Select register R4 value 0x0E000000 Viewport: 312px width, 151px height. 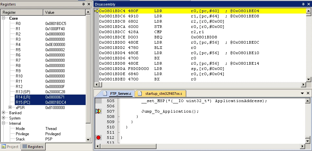tap(55, 44)
